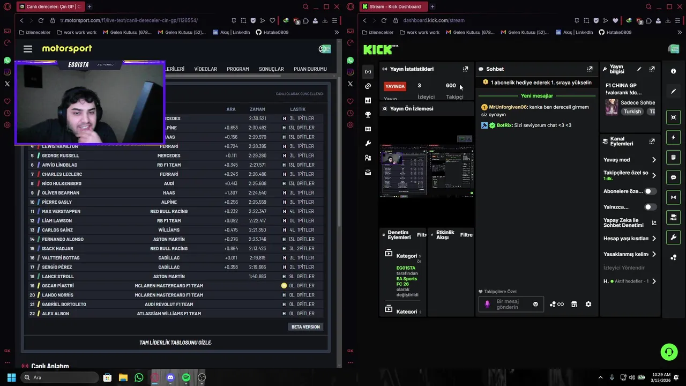Open emoji picker in chat message box
The width and height of the screenshot is (686, 386).
[x=535, y=305]
